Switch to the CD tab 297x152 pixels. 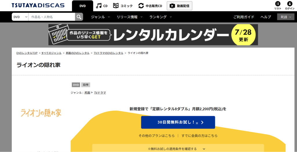(102, 6)
